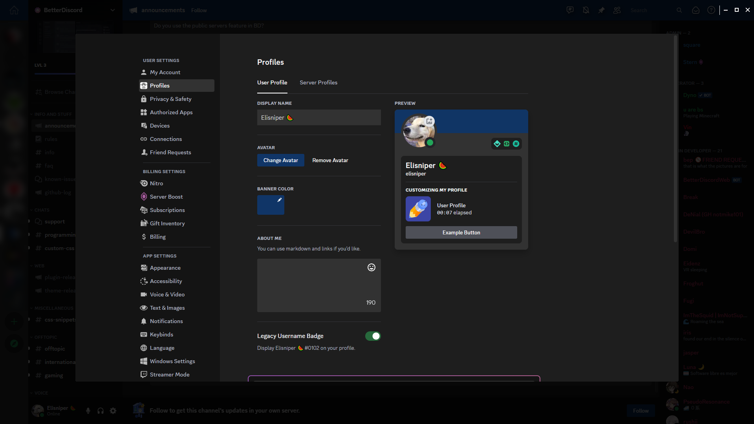
Task: Open the help question mark icon
Action: pyautogui.click(x=711, y=10)
